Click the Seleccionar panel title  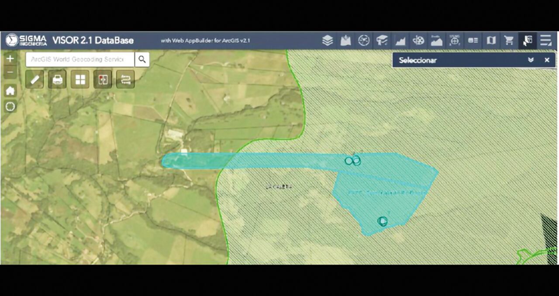tap(418, 60)
